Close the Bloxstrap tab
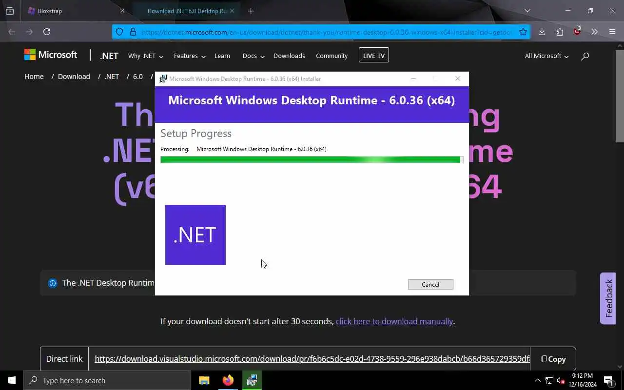Screen dimensions: 624x390 tap(122, 11)
